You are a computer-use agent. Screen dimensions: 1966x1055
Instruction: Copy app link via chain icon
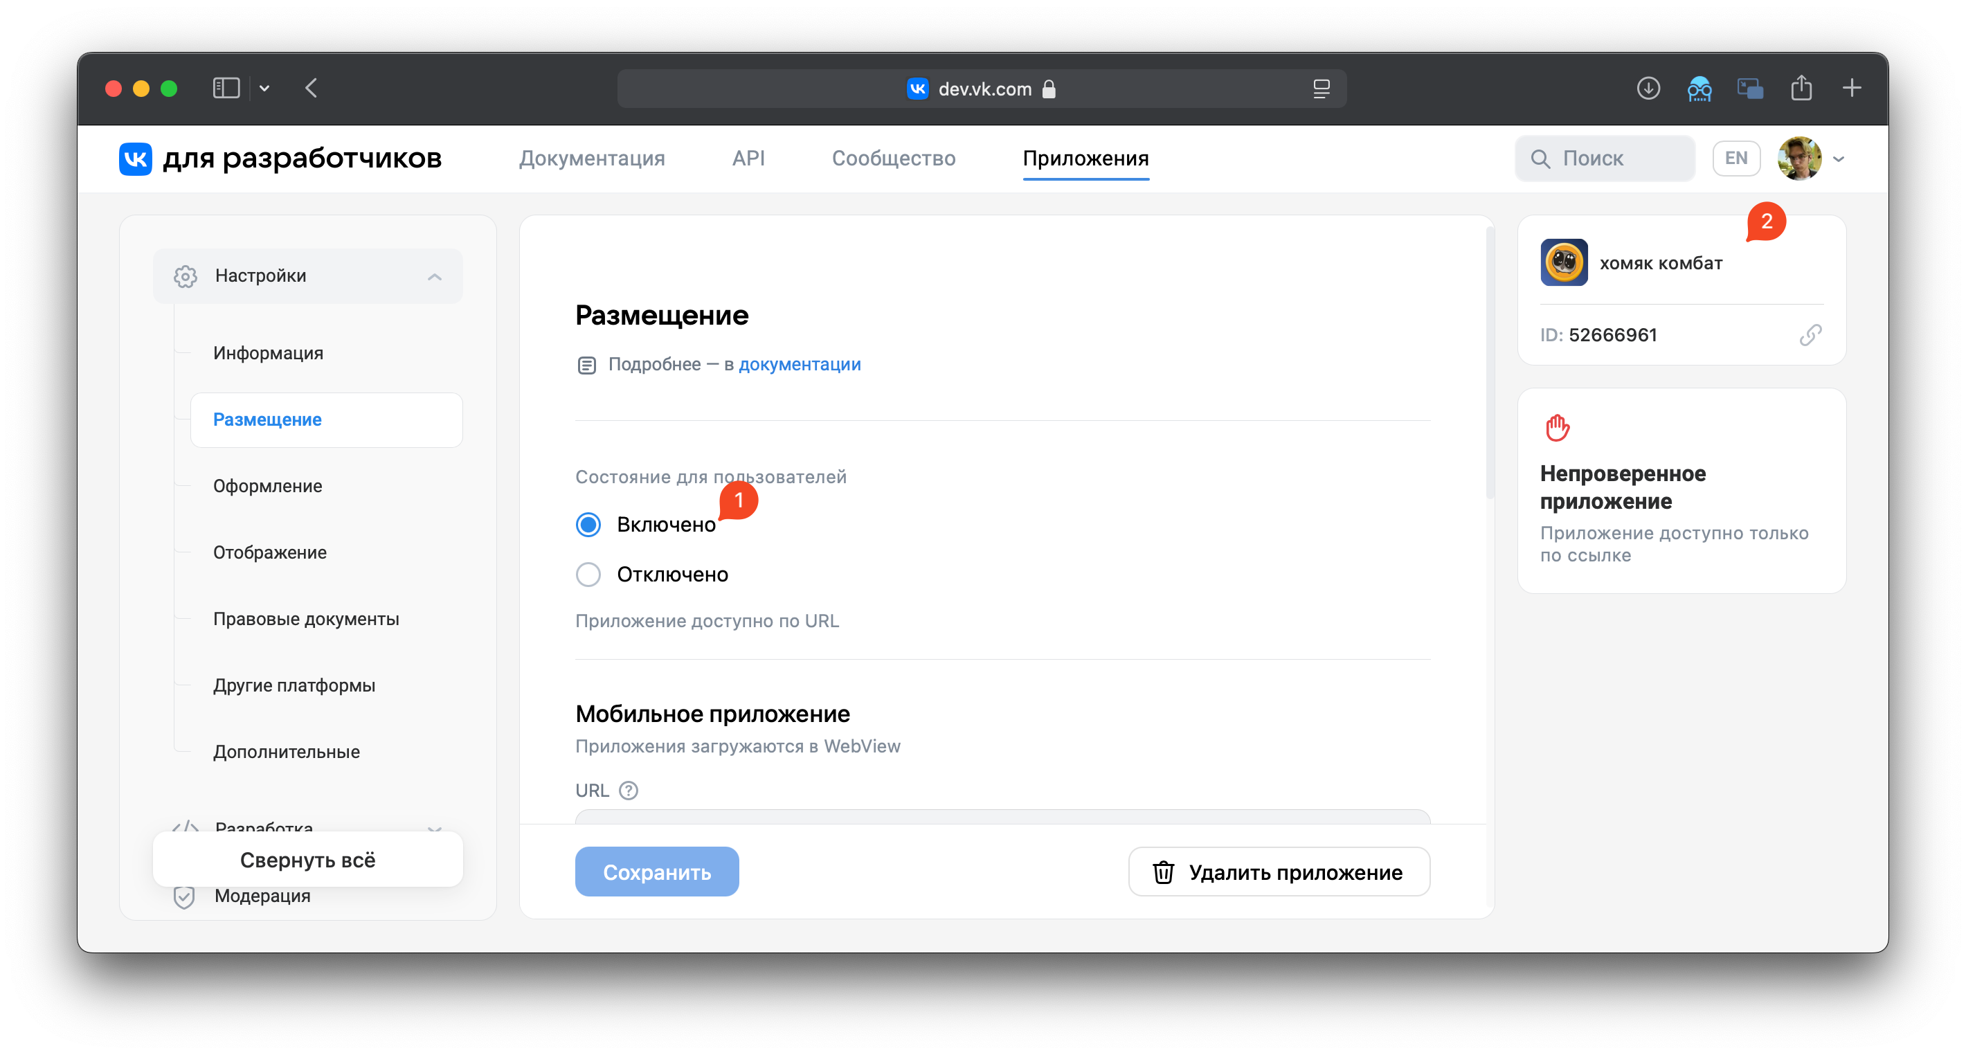[x=1810, y=335]
